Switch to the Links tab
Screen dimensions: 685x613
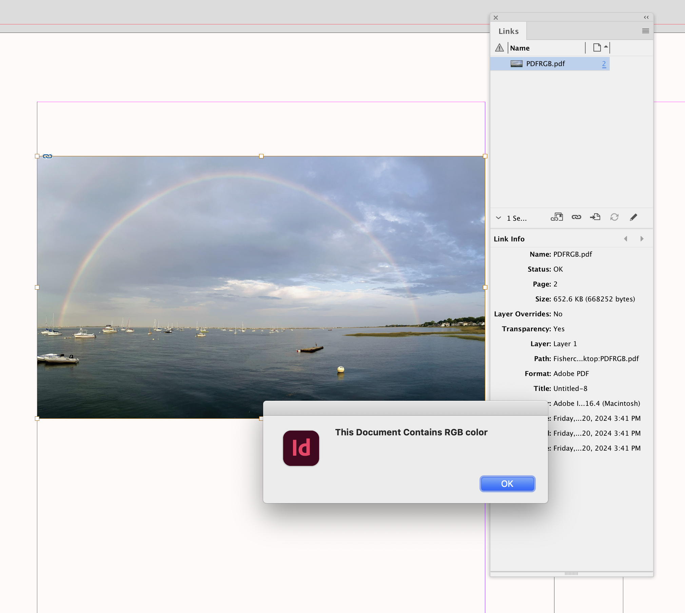pyautogui.click(x=508, y=31)
